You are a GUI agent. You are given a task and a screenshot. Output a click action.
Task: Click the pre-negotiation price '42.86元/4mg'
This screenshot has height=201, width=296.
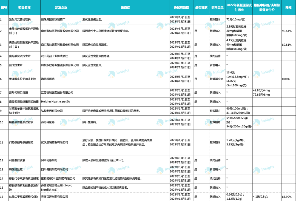tap(261, 90)
